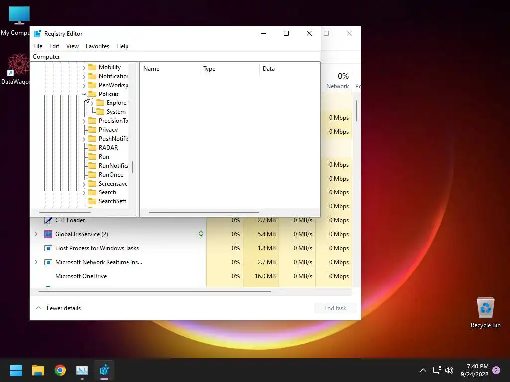Click the Network column header in Task Manager
The width and height of the screenshot is (510, 382).
tap(336, 80)
